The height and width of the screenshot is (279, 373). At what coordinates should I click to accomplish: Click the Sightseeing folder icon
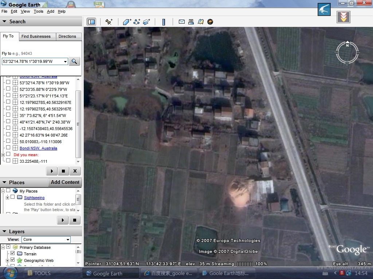pos(20,197)
